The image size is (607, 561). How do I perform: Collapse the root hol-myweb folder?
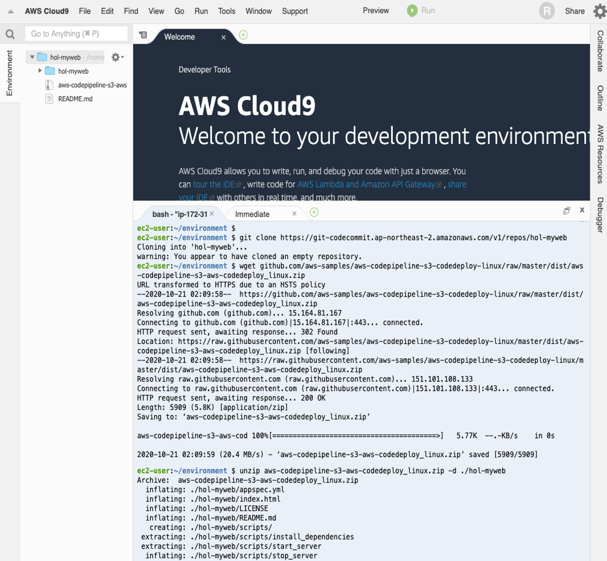coord(32,57)
